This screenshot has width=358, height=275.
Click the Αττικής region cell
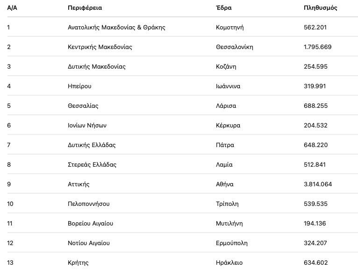pos(79,184)
